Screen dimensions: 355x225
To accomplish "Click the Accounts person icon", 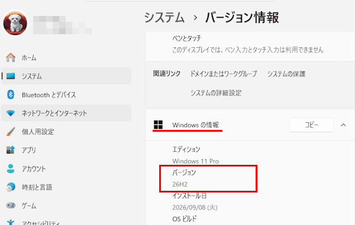I will click(11, 168).
